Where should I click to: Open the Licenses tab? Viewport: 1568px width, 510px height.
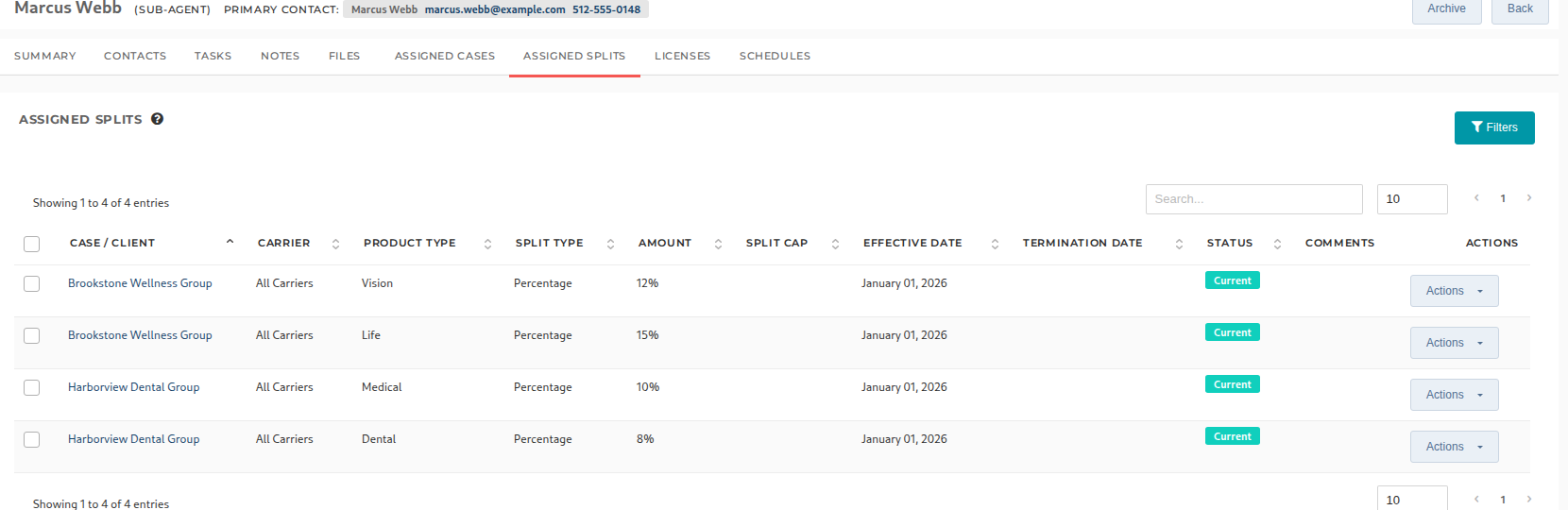click(683, 56)
